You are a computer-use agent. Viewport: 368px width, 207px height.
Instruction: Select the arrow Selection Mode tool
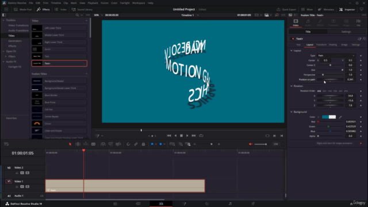point(70,144)
